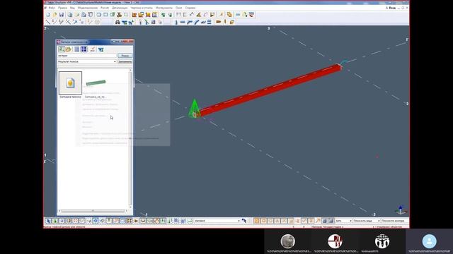
Task: Toggle the Select components switch with the green icon
Action: [x=55, y=221]
